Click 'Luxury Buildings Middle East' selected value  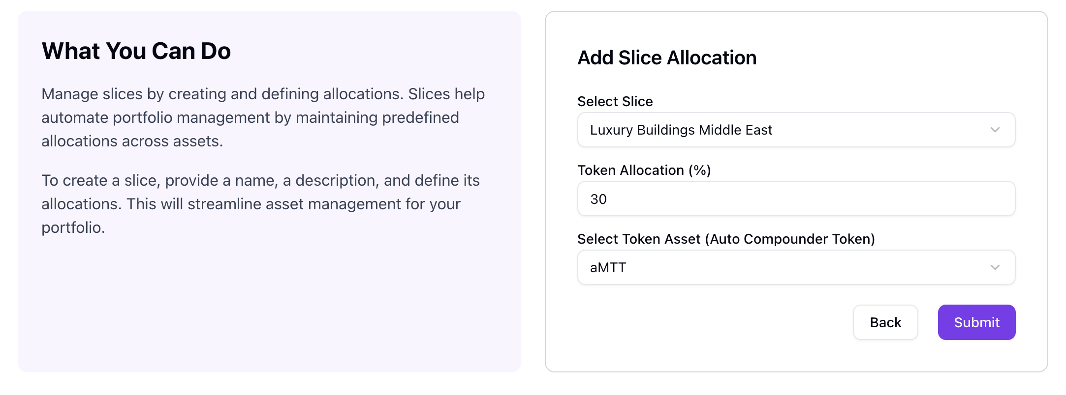pyautogui.click(x=681, y=130)
